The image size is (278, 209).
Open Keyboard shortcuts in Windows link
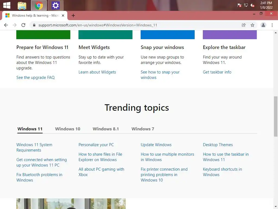point(222,172)
